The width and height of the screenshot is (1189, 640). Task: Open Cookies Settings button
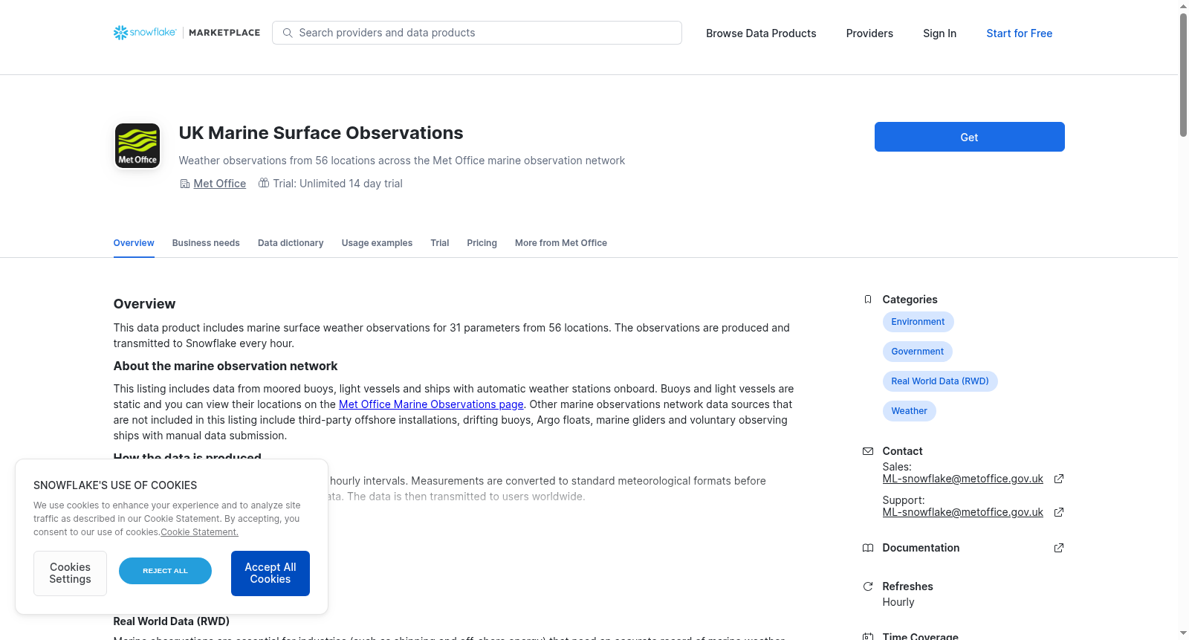point(70,573)
